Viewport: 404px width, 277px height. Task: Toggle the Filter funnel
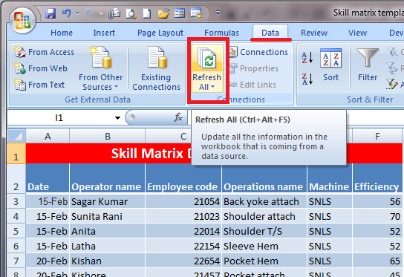[368, 65]
